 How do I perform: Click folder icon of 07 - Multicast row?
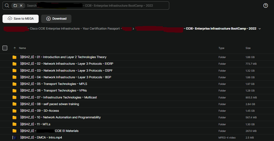click(14, 97)
